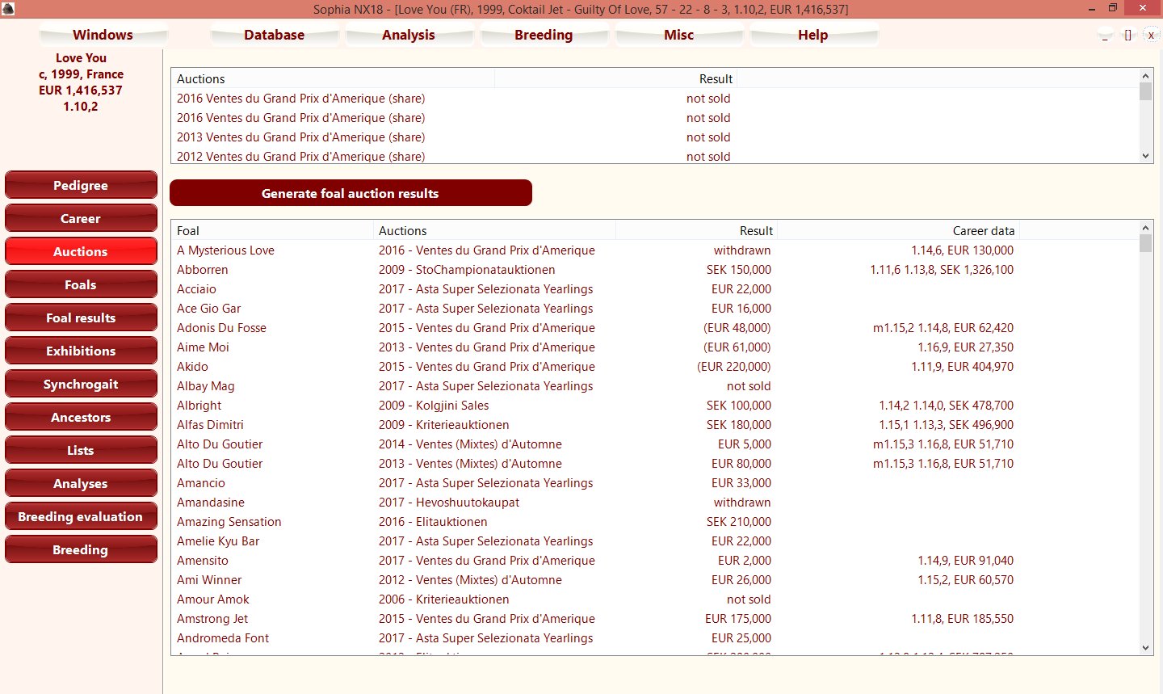Go to the Pedigree section

tap(81, 185)
